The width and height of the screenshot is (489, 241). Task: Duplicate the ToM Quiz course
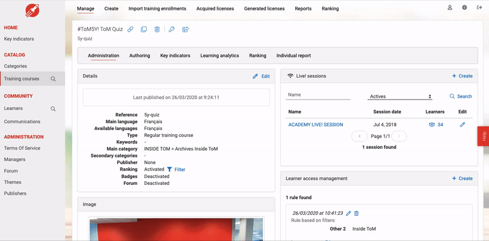pos(144,29)
